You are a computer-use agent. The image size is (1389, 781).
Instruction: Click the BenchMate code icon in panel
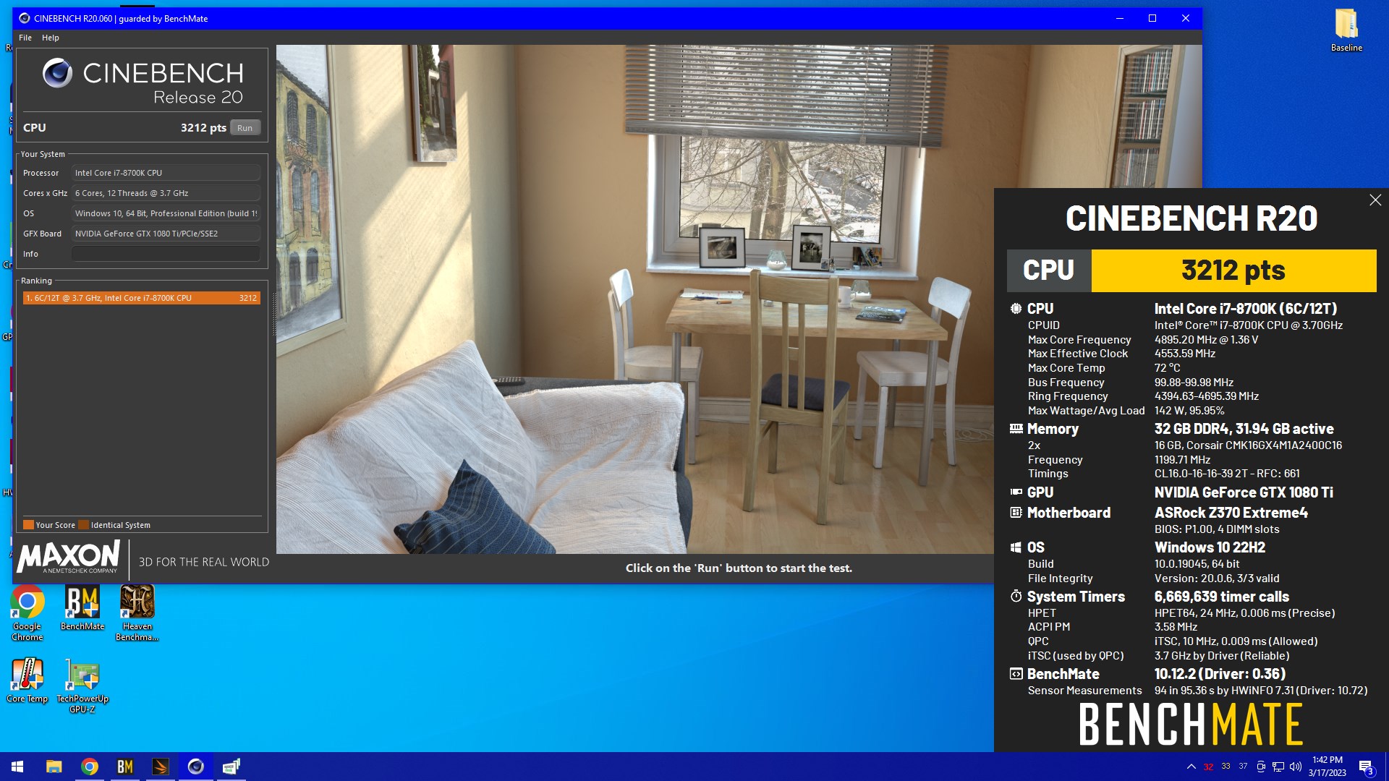(x=1016, y=674)
